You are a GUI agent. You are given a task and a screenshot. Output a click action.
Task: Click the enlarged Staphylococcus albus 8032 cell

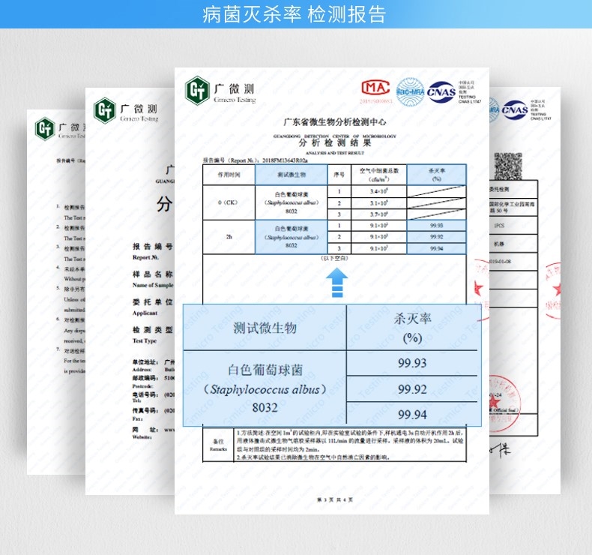265,390
